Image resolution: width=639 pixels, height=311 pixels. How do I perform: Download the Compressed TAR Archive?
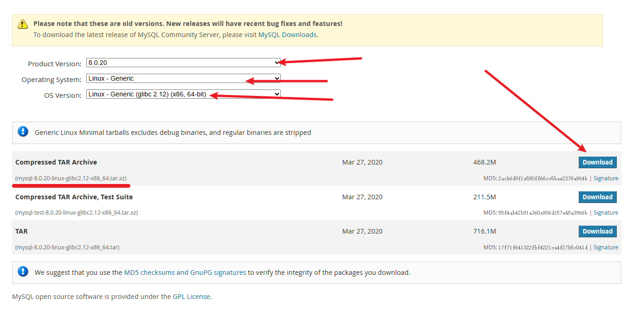tap(597, 162)
